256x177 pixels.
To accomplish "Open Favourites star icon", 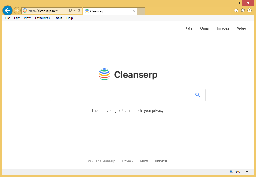I will [243, 11].
